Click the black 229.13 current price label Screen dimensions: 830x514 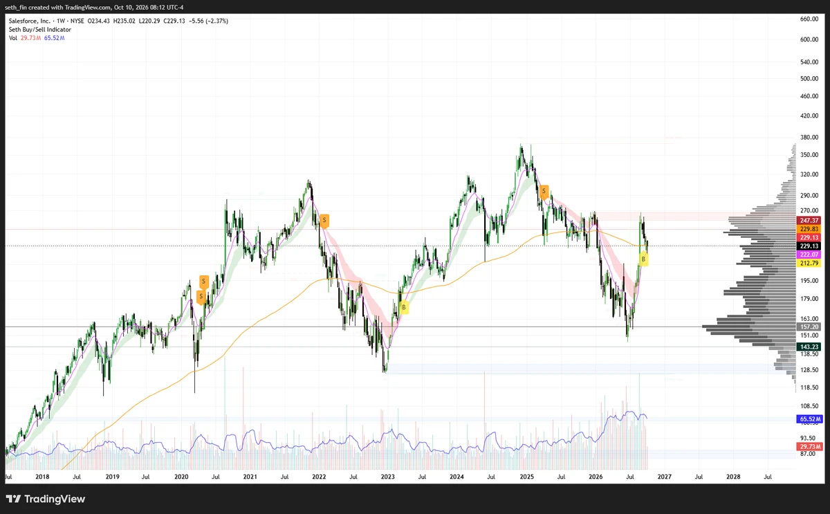point(809,246)
